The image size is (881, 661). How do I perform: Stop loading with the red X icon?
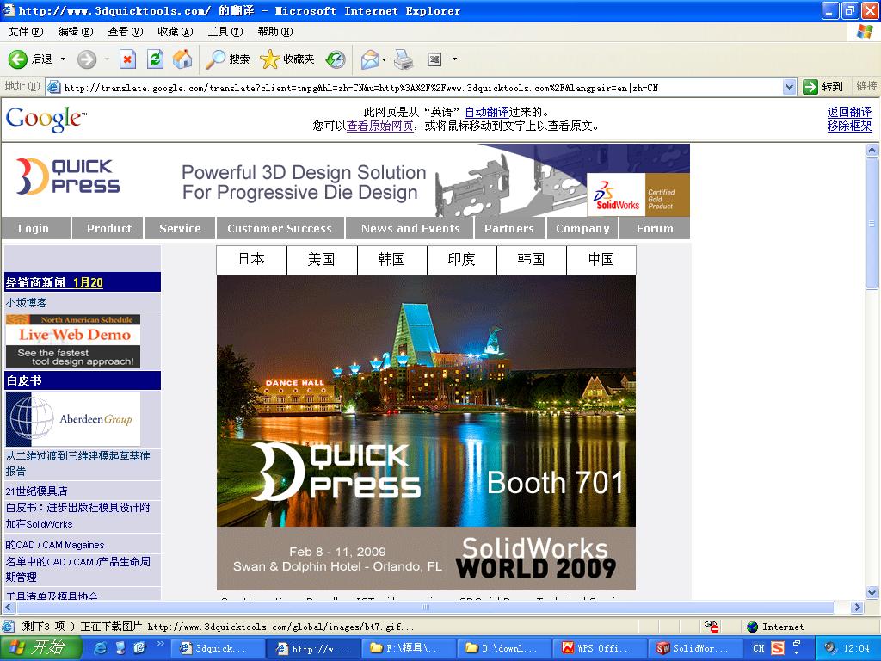click(128, 59)
